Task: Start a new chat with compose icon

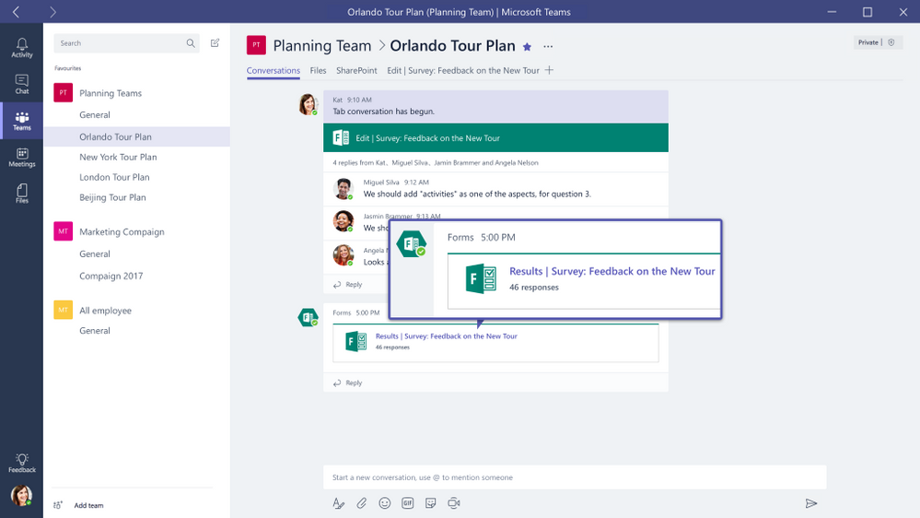Action: point(215,43)
